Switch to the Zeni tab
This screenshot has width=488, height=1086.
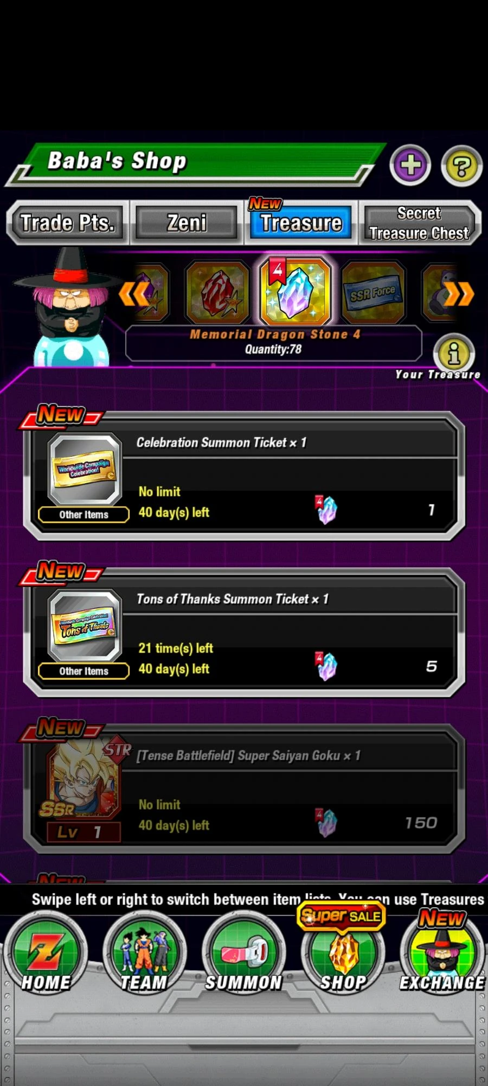pos(187,223)
